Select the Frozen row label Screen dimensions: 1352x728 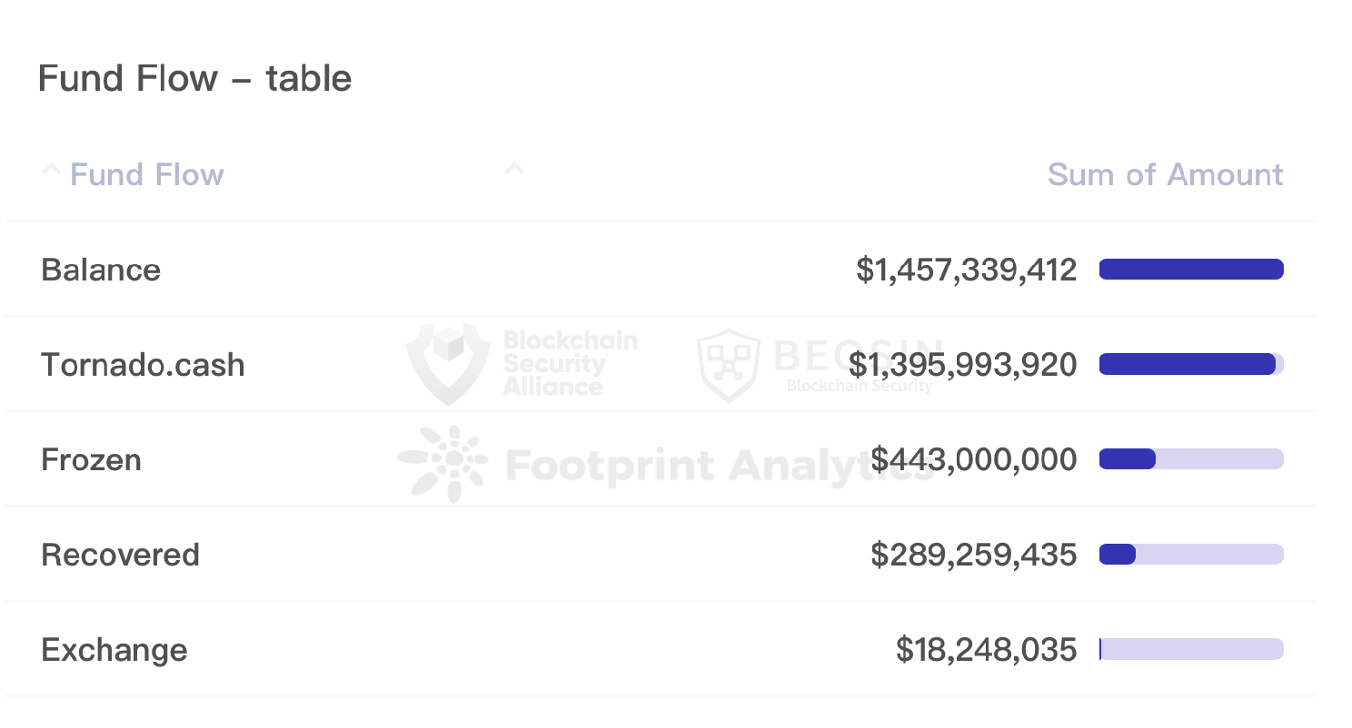tap(92, 459)
